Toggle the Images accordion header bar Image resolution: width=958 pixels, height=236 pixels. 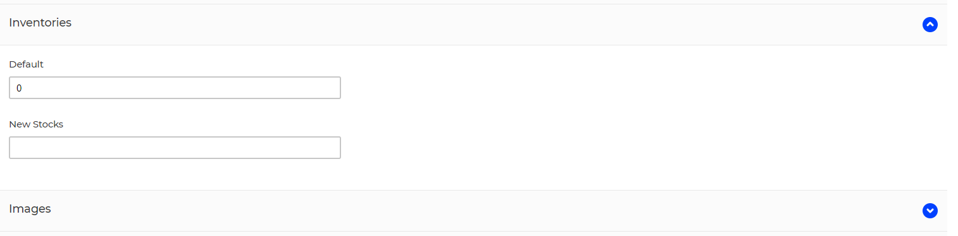[473, 211]
